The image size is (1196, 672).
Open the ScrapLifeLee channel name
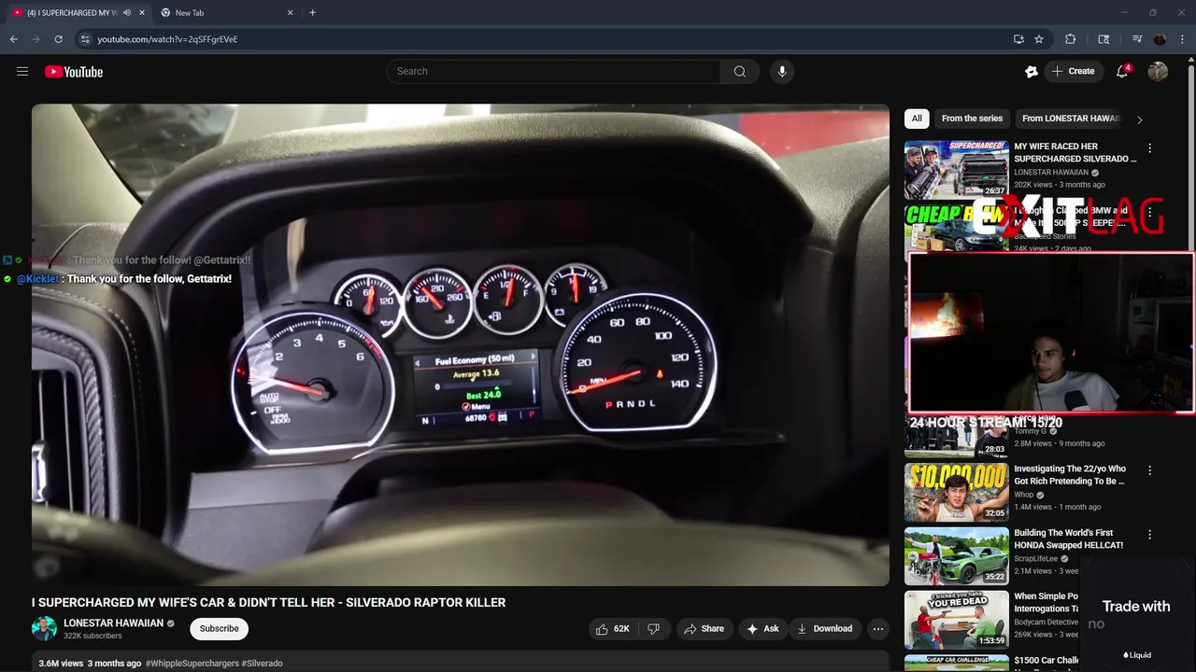click(1037, 558)
